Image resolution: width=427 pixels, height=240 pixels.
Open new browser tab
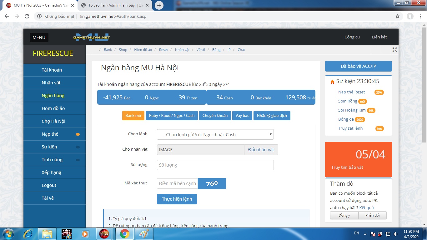point(159,5)
